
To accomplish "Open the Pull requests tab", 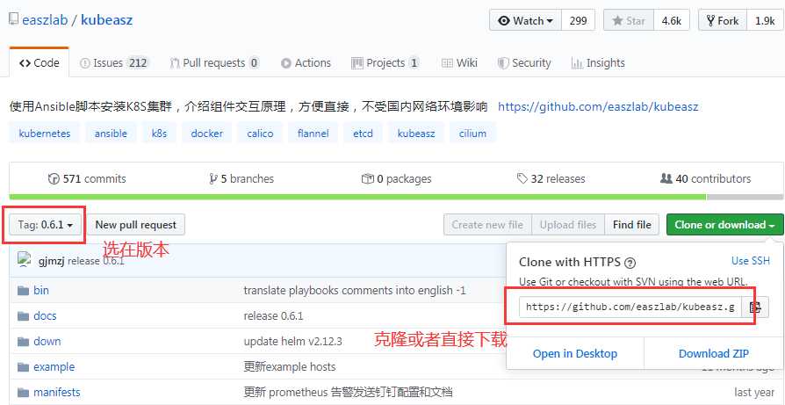I will coord(214,63).
